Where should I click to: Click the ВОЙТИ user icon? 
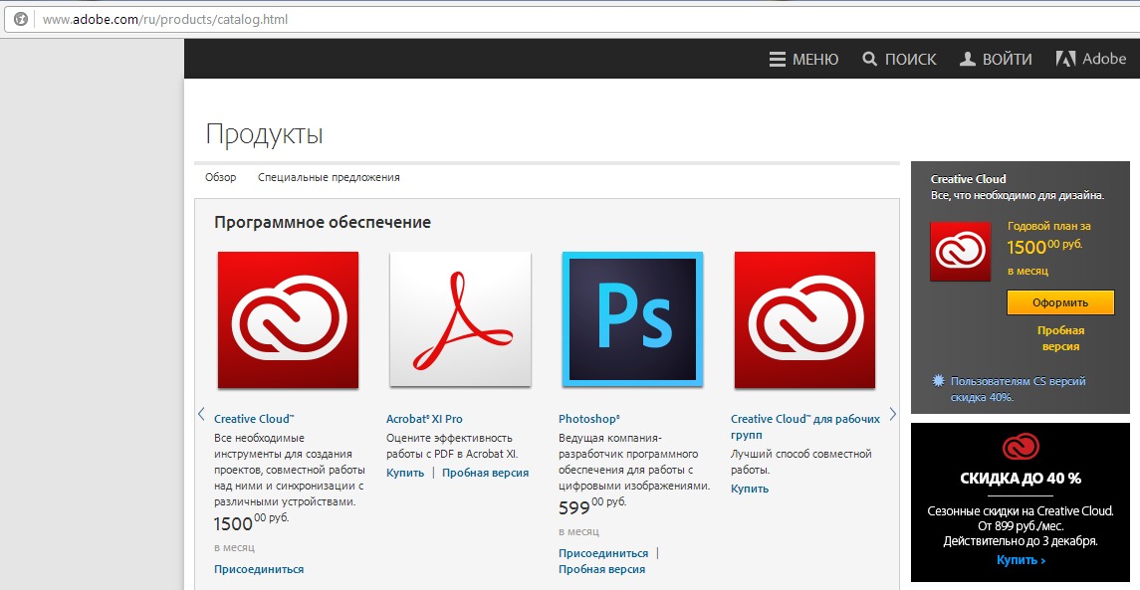(967, 59)
